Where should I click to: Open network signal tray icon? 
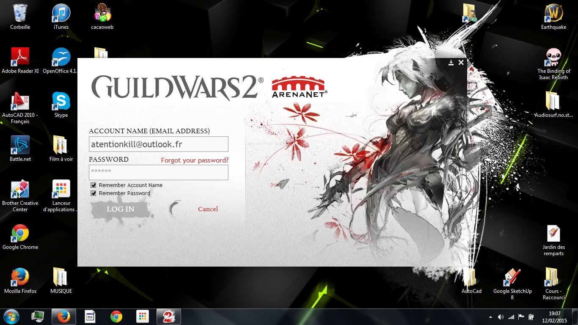[x=511, y=317]
